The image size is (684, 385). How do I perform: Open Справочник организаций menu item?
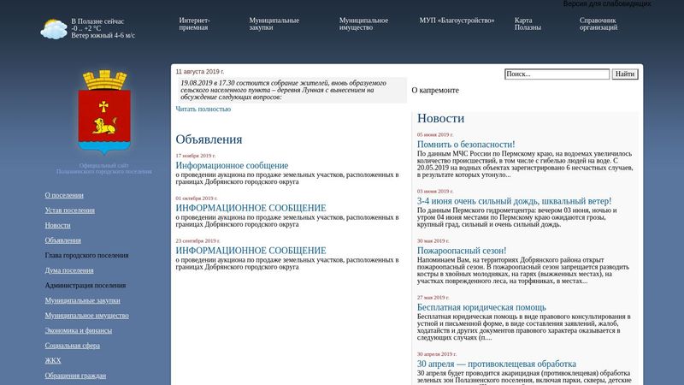598,24
